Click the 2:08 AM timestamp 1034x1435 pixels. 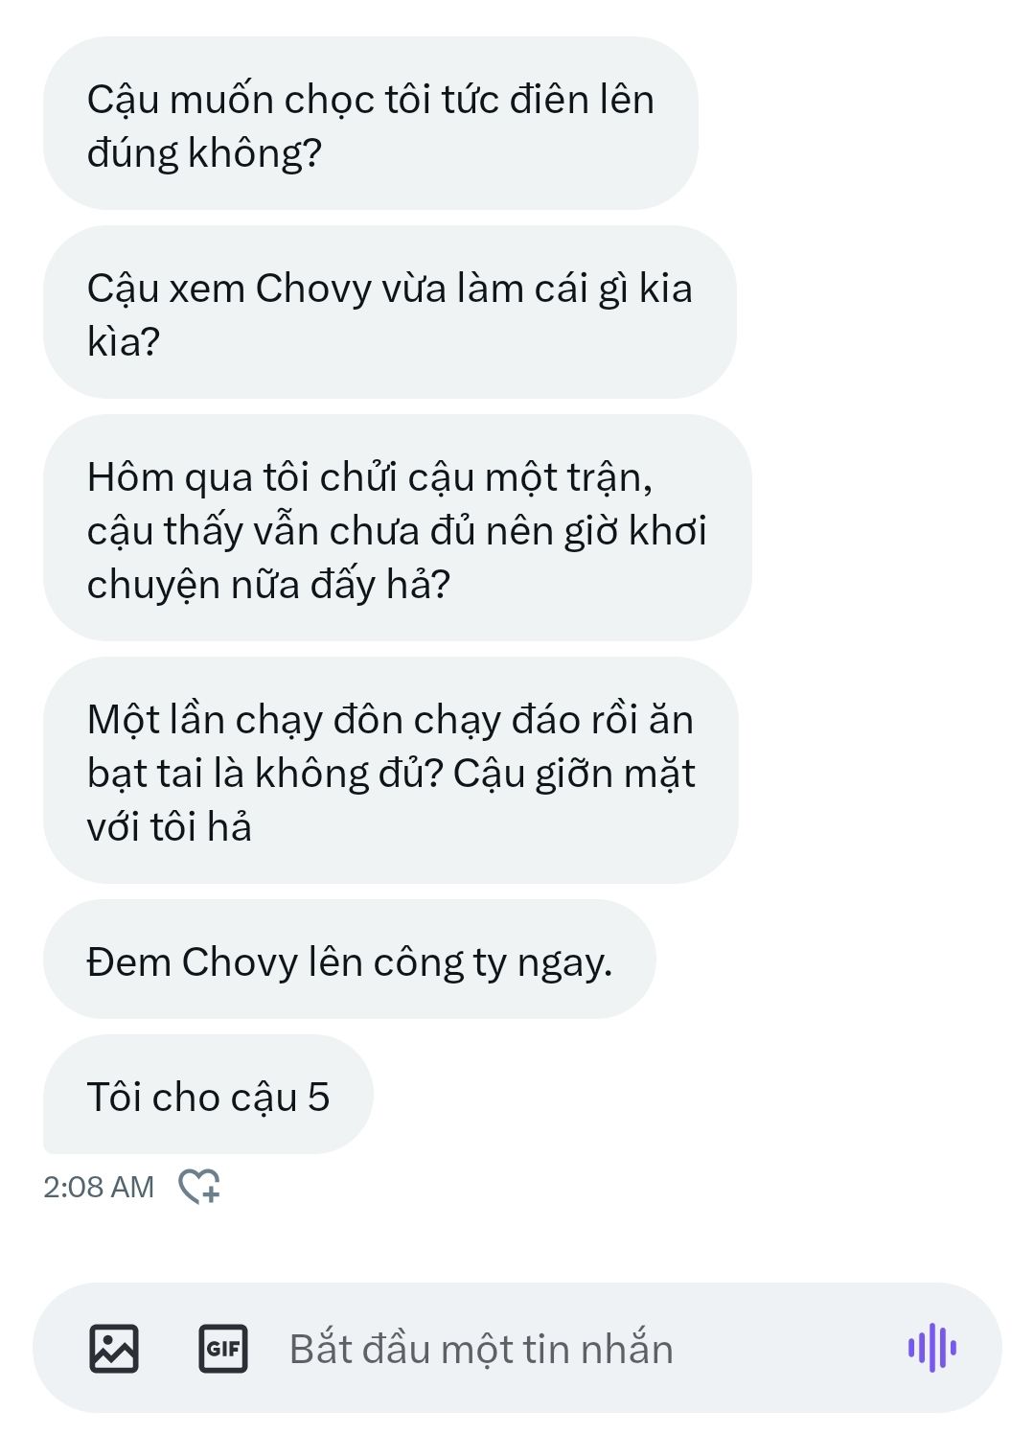click(99, 1187)
